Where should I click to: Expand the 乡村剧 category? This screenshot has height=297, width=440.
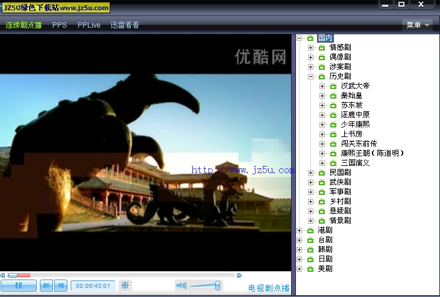[x=310, y=201]
